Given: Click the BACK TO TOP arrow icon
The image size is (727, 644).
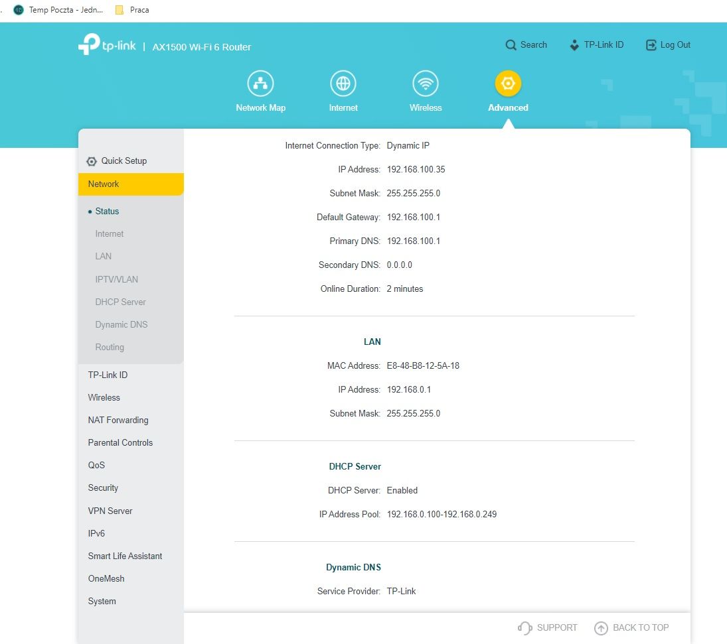Looking at the screenshot, I should (x=601, y=628).
